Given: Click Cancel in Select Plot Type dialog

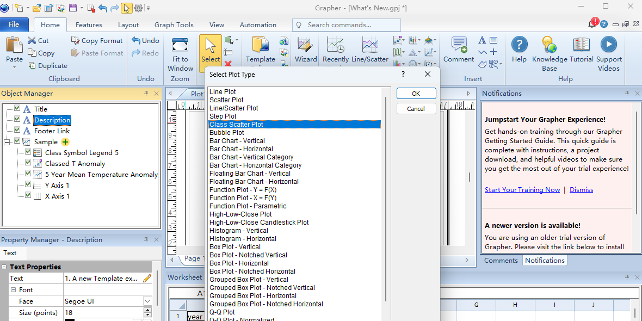Looking at the screenshot, I should click(x=416, y=108).
